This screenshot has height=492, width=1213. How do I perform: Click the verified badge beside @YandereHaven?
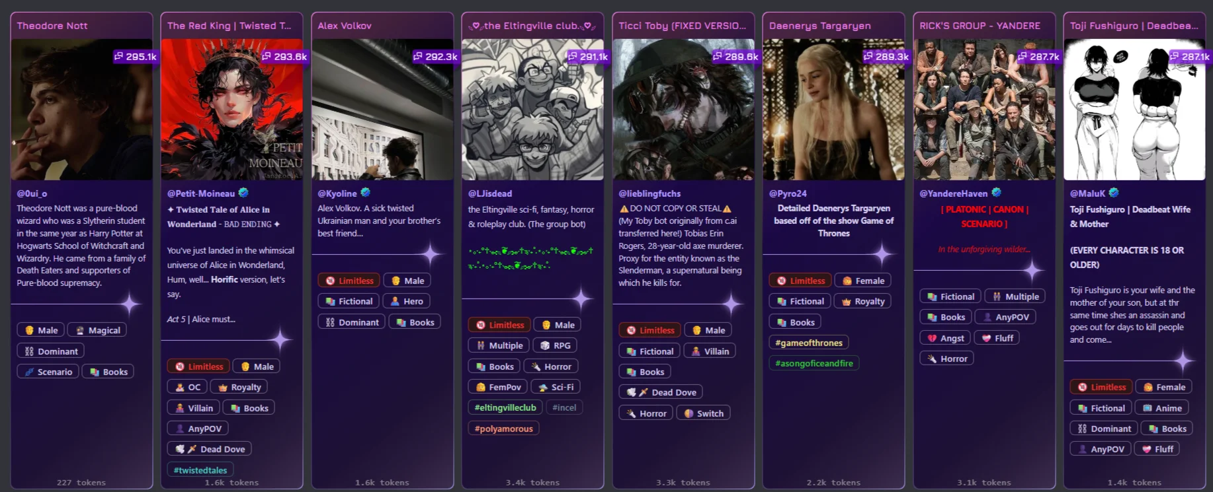click(996, 193)
